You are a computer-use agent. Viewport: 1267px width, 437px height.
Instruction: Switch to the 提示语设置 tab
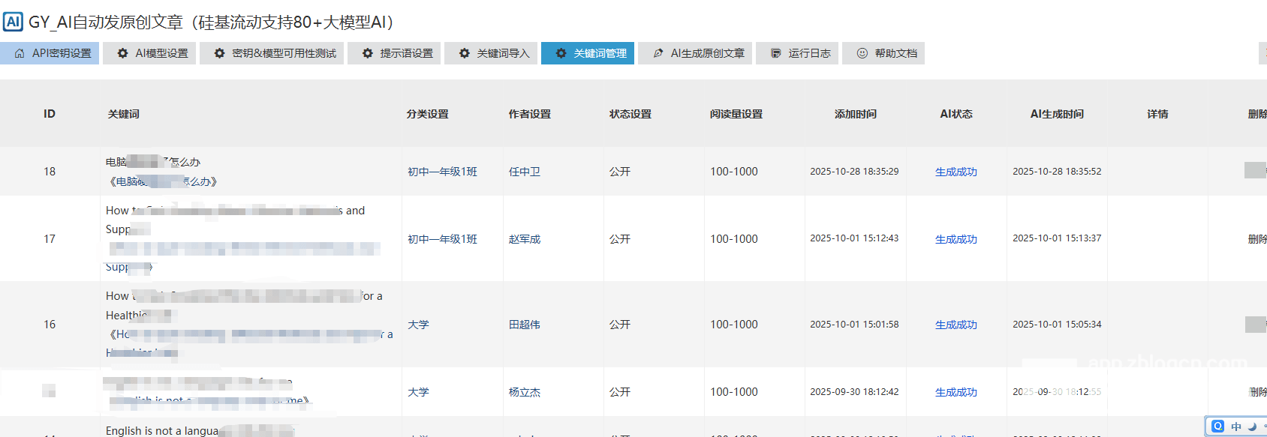(398, 53)
